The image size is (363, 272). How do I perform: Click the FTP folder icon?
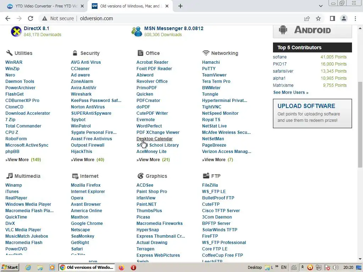[206, 176]
